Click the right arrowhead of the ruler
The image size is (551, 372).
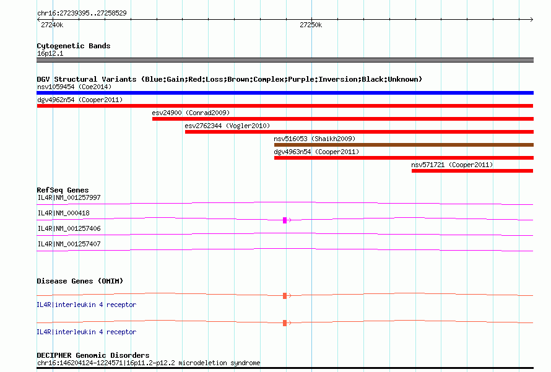pos(531,19)
